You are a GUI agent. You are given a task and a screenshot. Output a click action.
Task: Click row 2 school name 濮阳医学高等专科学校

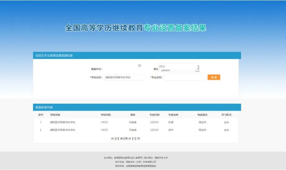pos(63,130)
